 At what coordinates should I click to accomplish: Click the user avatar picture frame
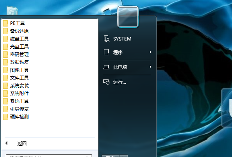(128, 17)
